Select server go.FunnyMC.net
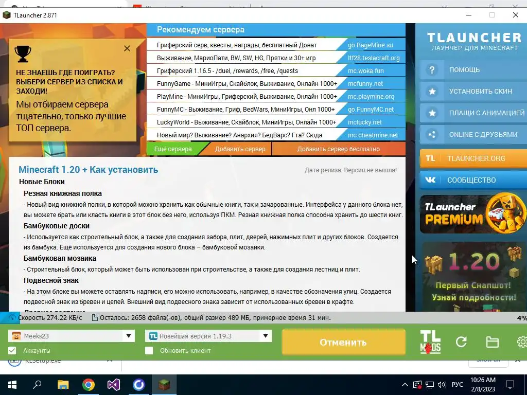 371,110
